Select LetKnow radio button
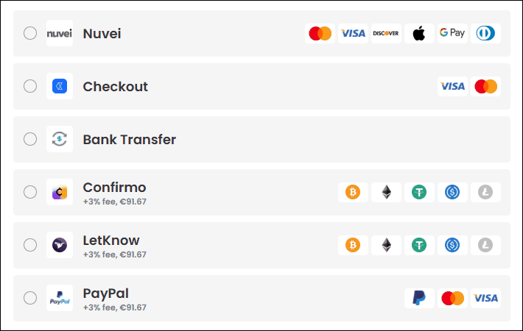This screenshot has height=331, width=523. 30,245
